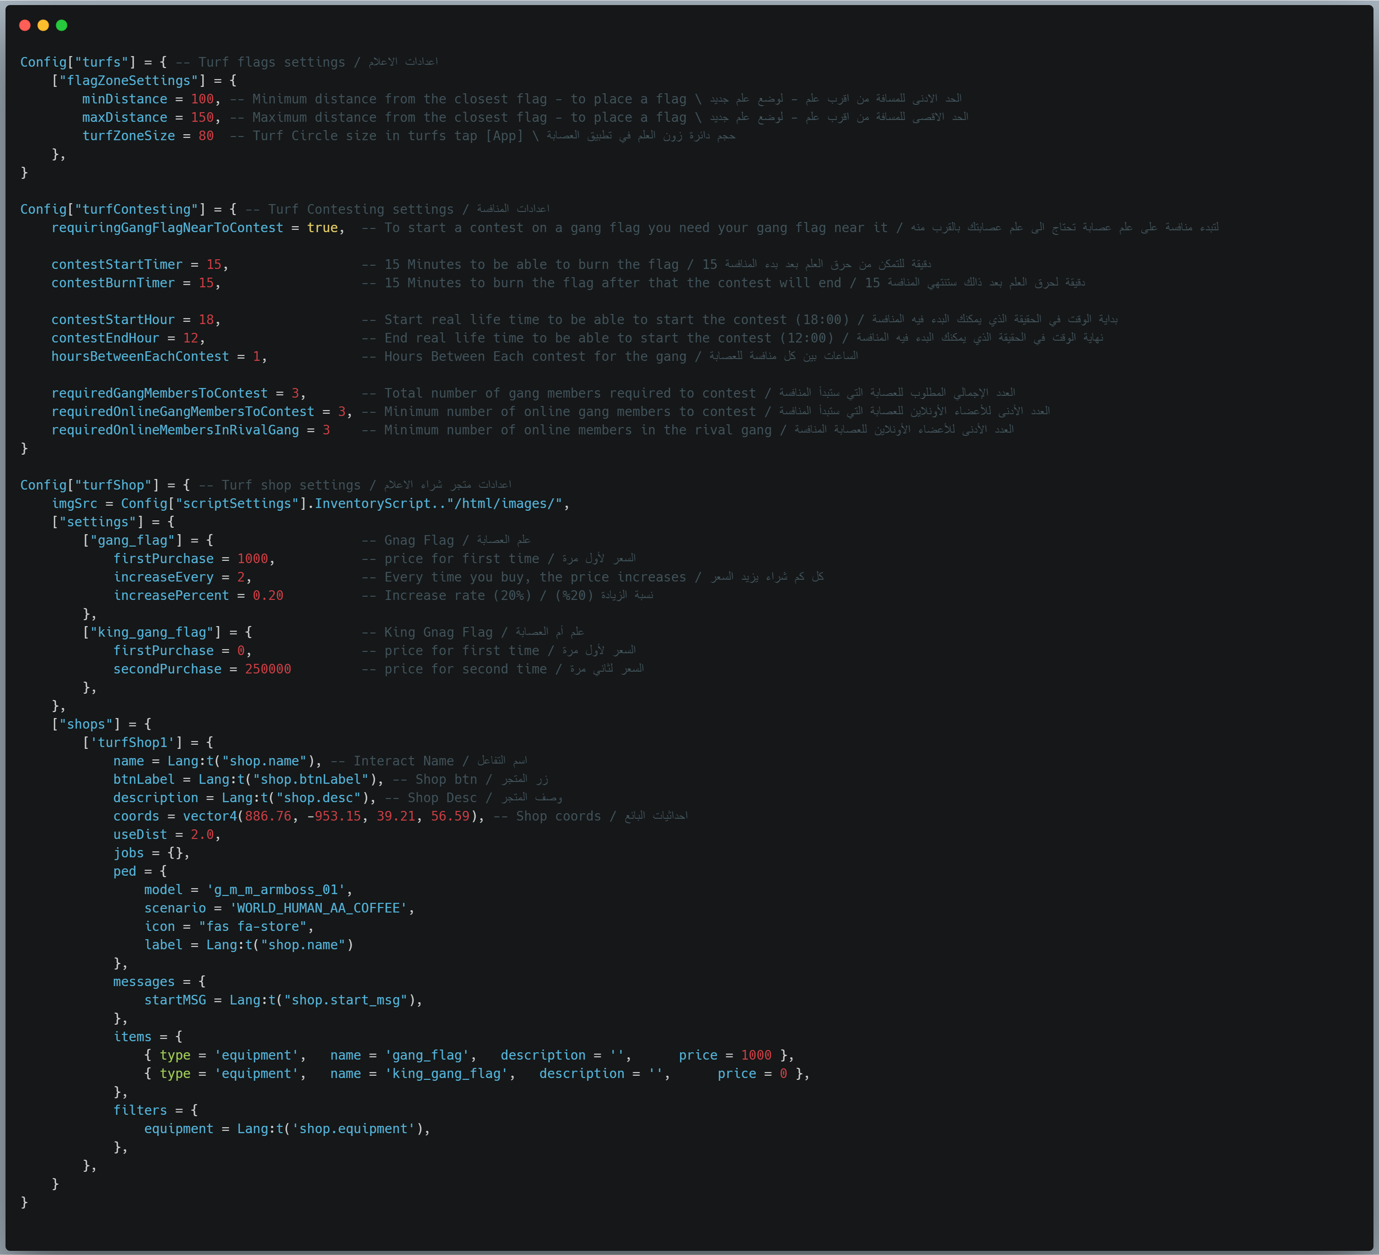Click the filters table name
The height and width of the screenshot is (1255, 1379).
pos(140,1111)
